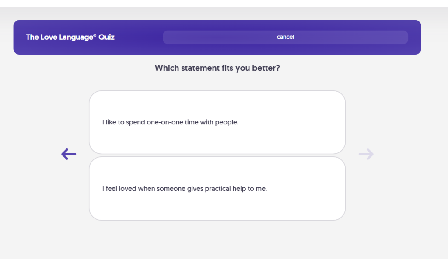Image resolution: width=448 pixels, height=259 pixels.
Task: Click 'The Love Language Quiz' title
Action: pyautogui.click(x=70, y=37)
